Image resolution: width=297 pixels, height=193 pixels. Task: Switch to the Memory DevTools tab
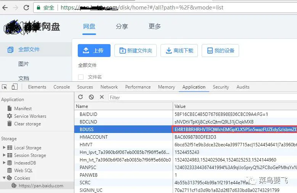click(167, 87)
